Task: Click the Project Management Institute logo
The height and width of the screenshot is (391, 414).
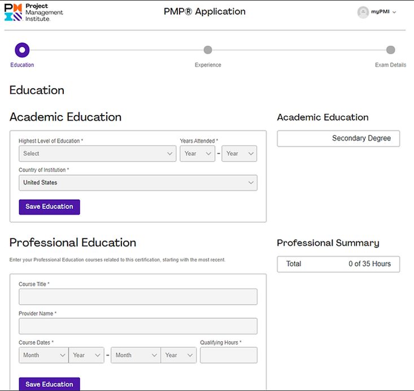Action: [x=34, y=12]
